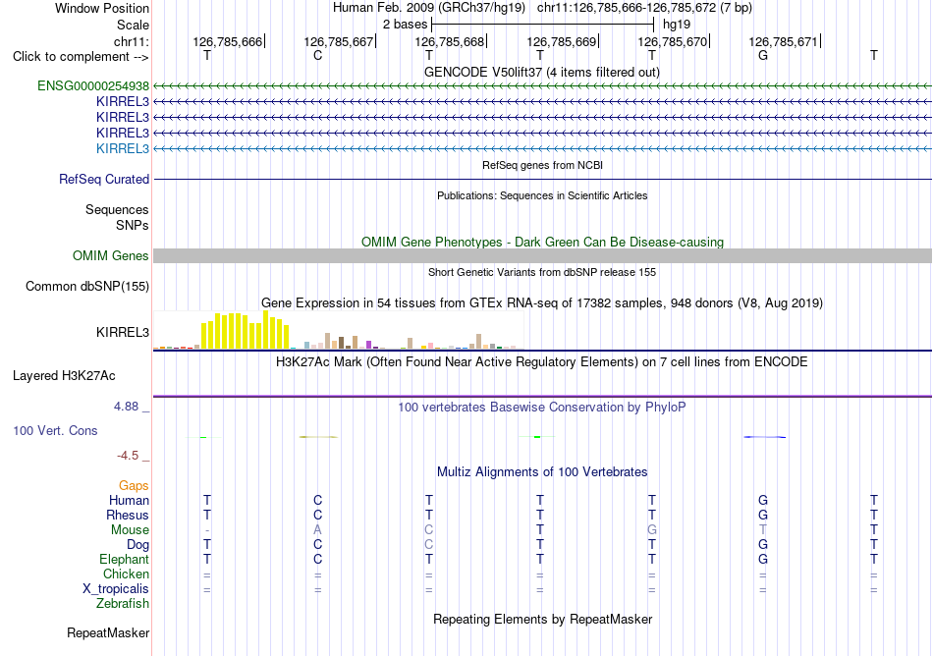Viewport: 933px width, 656px height.
Task: Click the 'RefSeq genes from NCBI' title
Action: [x=543, y=165]
